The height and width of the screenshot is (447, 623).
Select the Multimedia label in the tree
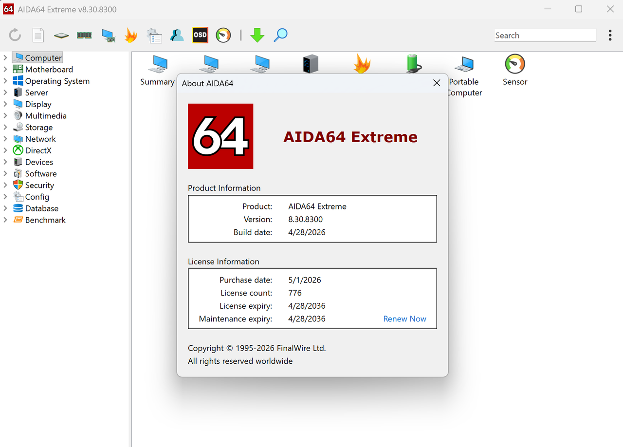click(46, 116)
